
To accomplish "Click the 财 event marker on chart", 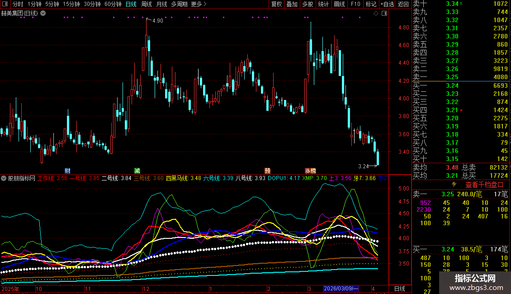I will [67, 171].
